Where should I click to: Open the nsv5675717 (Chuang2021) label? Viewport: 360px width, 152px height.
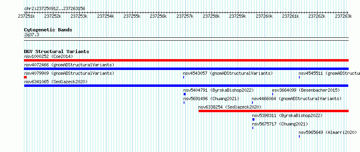pos(280,124)
